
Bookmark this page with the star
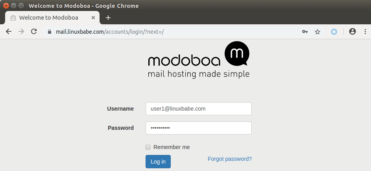(317, 32)
